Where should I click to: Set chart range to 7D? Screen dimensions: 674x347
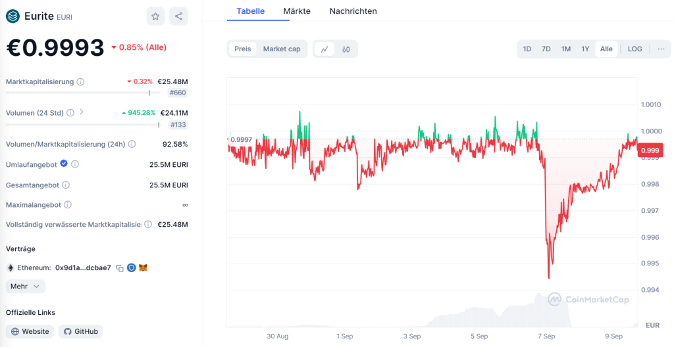click(x=546, y=49)
